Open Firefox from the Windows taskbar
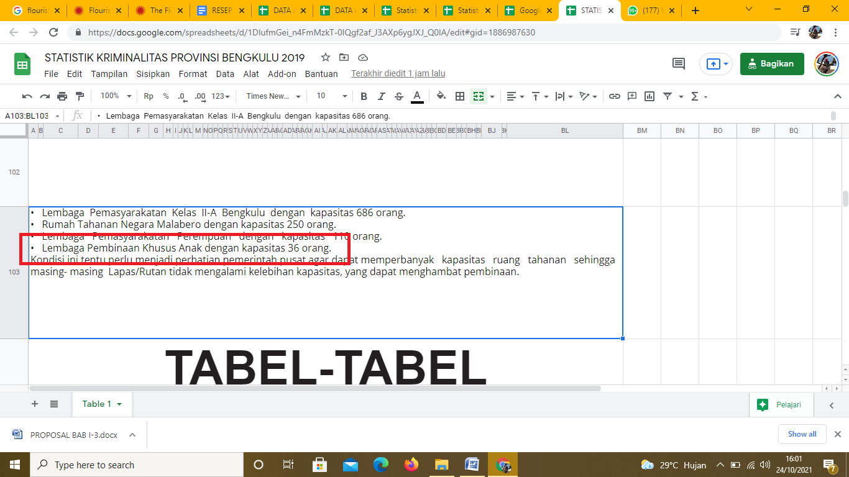The height and width of the screenshot is (477, 849). (x=411, y=465)
